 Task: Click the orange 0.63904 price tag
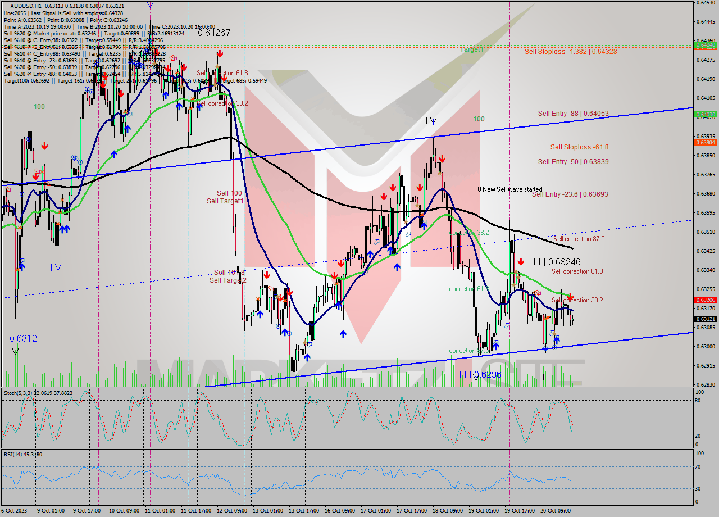click(x=706, y=142)
